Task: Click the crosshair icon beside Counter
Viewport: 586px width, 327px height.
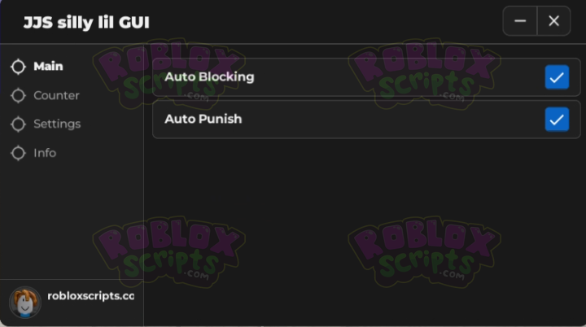Action: [x=18, y=96]
